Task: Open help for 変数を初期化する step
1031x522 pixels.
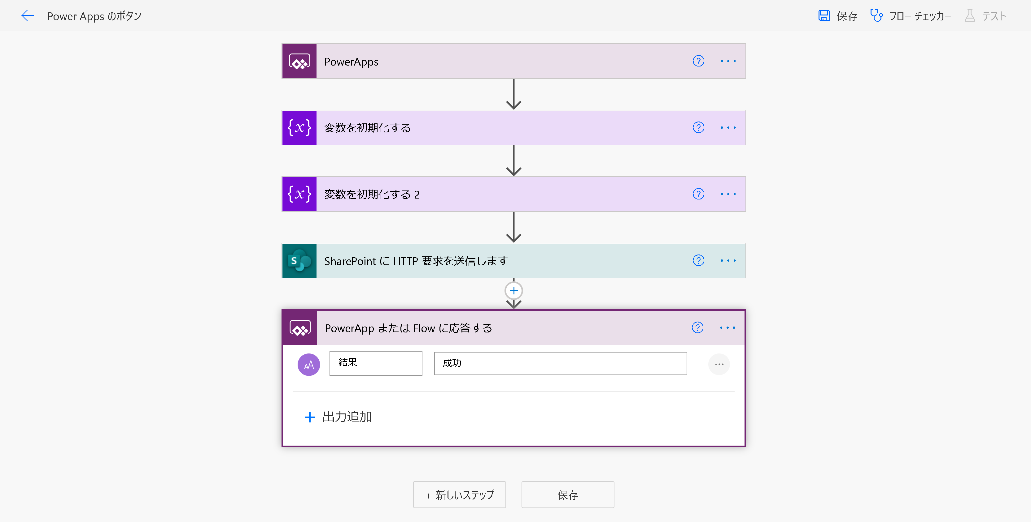Action: [698, 127]
